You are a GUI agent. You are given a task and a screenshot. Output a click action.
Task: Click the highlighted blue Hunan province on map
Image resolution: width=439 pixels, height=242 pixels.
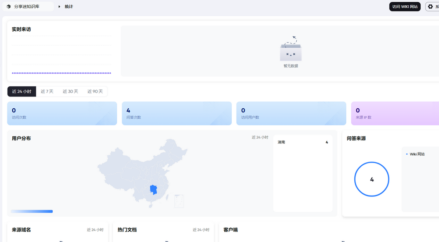153,189
